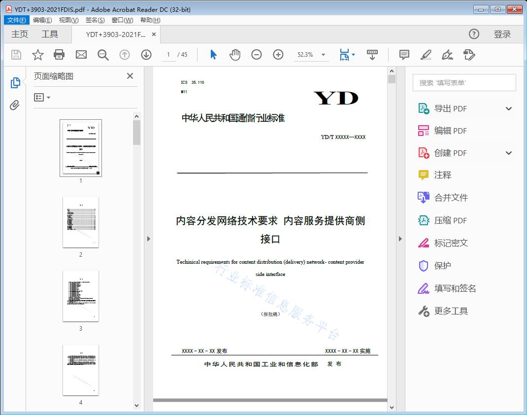Select the arrow selection tool
Viewport: 527px width, 415px height.
pos(213,55)
